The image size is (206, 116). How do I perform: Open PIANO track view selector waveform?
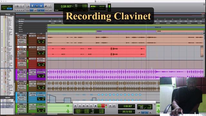[22, 74]
